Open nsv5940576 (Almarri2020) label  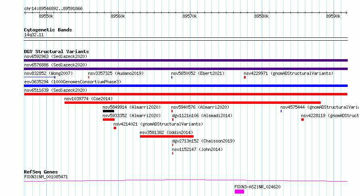(x=200, y=107)
